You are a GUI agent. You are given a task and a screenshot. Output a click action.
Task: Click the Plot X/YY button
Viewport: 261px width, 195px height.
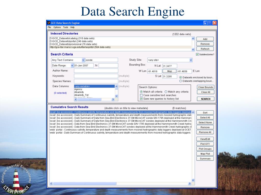(x=205, y=144)
